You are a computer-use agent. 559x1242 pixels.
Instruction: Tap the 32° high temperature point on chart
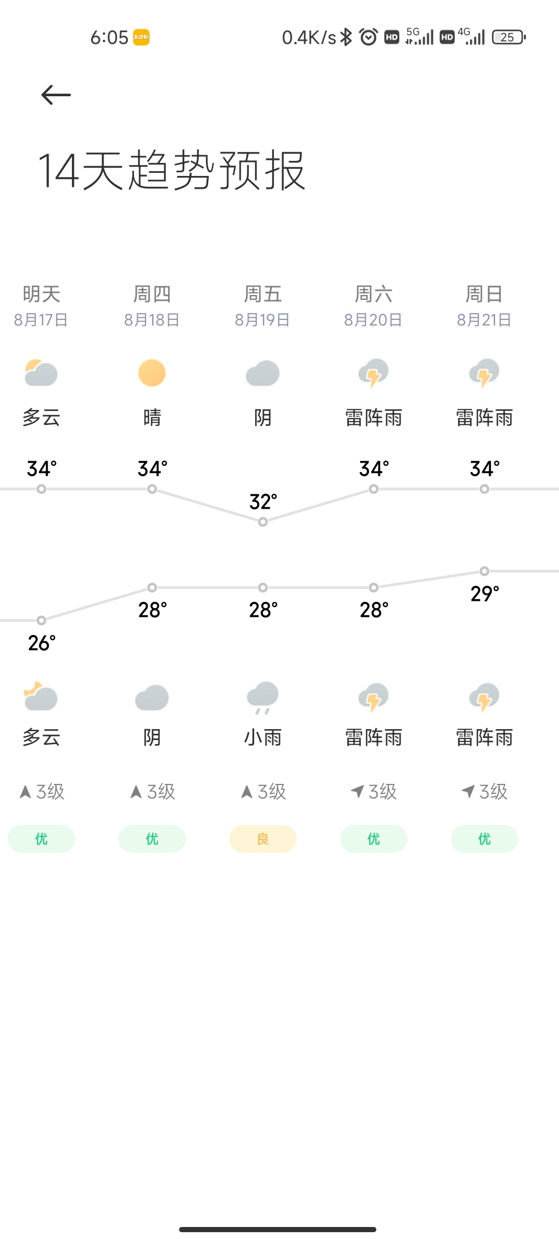click(263, 522)
